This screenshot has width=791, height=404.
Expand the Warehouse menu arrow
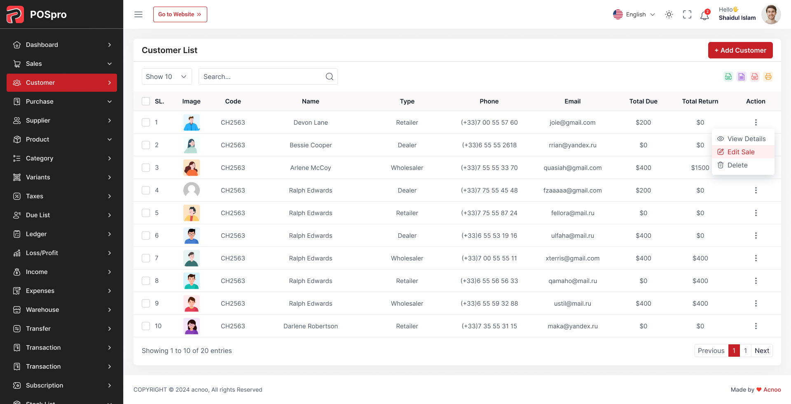[110, 310]
